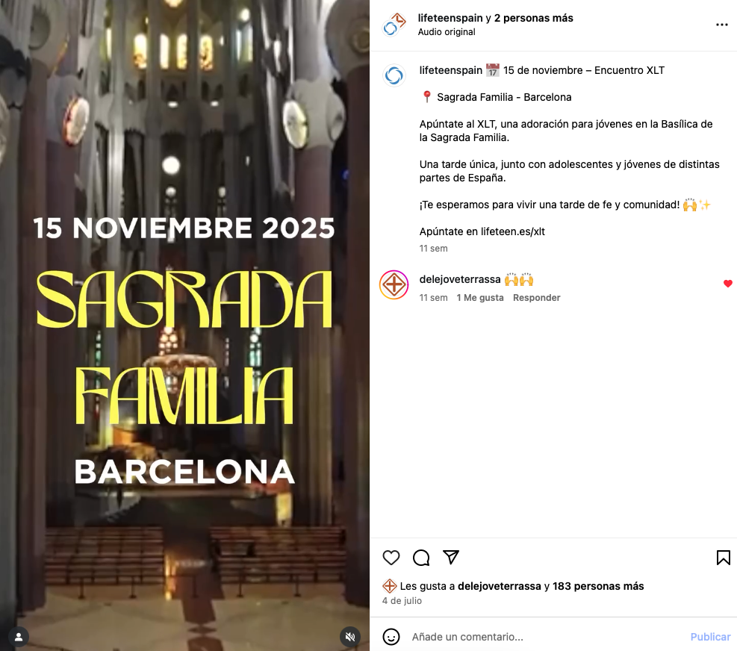The image size is (737, 651).
Task: Click the Publicar button
Action: pos(710,637)
